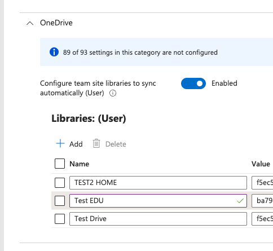
Task: Edit the TEST2 HOME name field
Action: point(158,183)
